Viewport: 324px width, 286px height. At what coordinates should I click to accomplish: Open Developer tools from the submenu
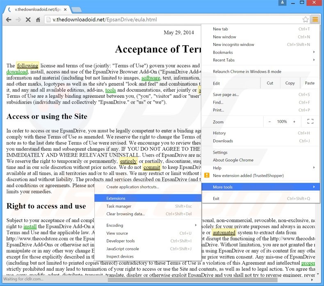[148, 241]
